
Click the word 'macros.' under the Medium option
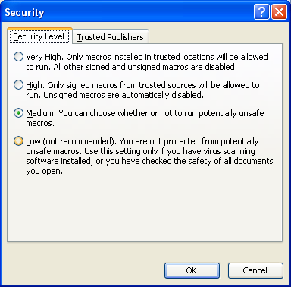pos(40,124)
